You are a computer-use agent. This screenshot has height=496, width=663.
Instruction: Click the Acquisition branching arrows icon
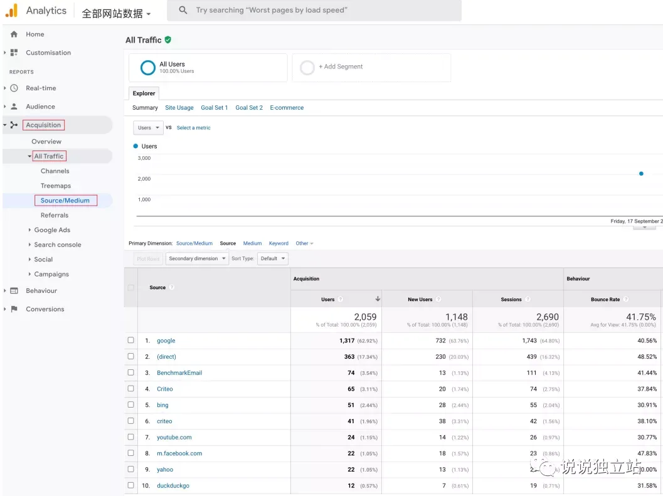pos(14,125)
